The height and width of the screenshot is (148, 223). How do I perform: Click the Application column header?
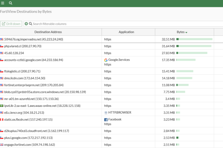(126, 32)
